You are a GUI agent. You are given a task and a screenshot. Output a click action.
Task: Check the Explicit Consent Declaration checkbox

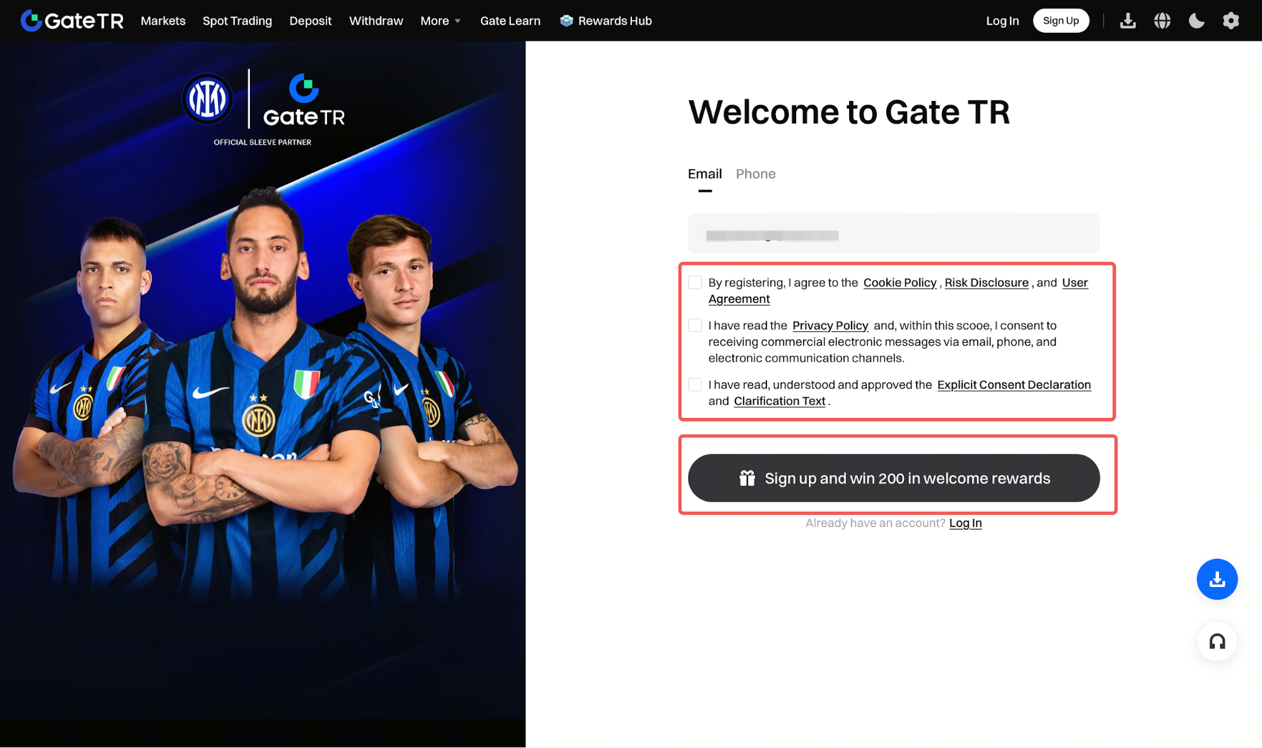click(x=694, y=384)
